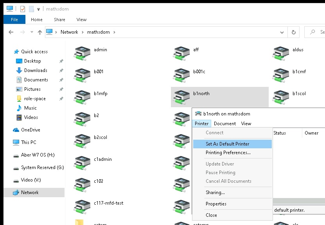The width and height of the screenshot is (325, 225).
Task: Expand the address bar history dropdown
Action: coord(283,32)
